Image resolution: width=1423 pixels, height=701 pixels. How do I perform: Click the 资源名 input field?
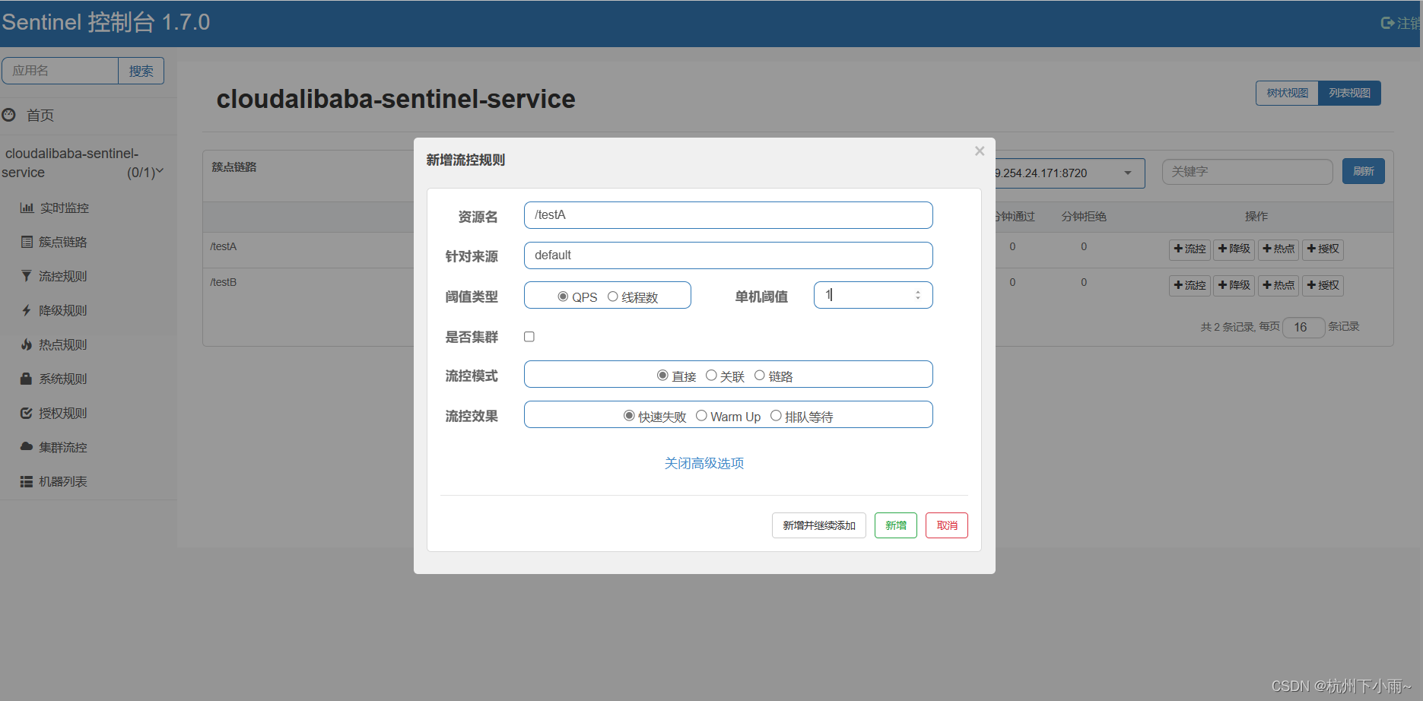728,215
